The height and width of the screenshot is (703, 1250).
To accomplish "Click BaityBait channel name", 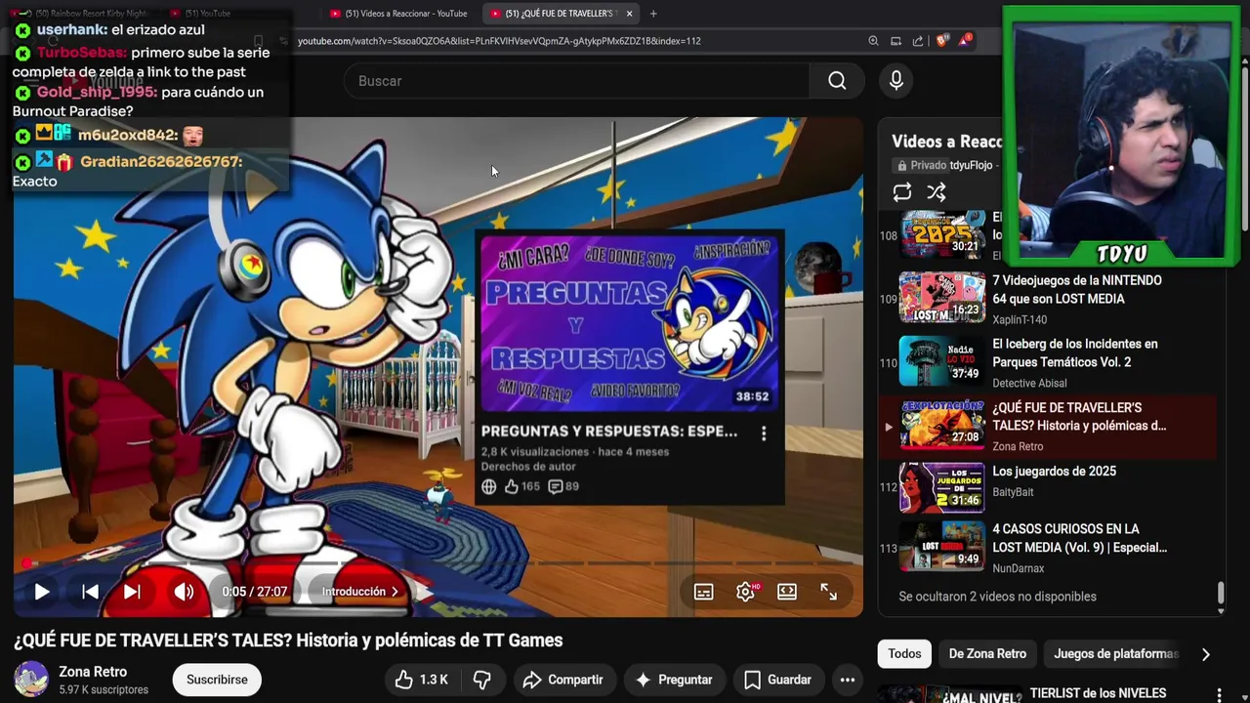I will click(x=1013, y=492).
